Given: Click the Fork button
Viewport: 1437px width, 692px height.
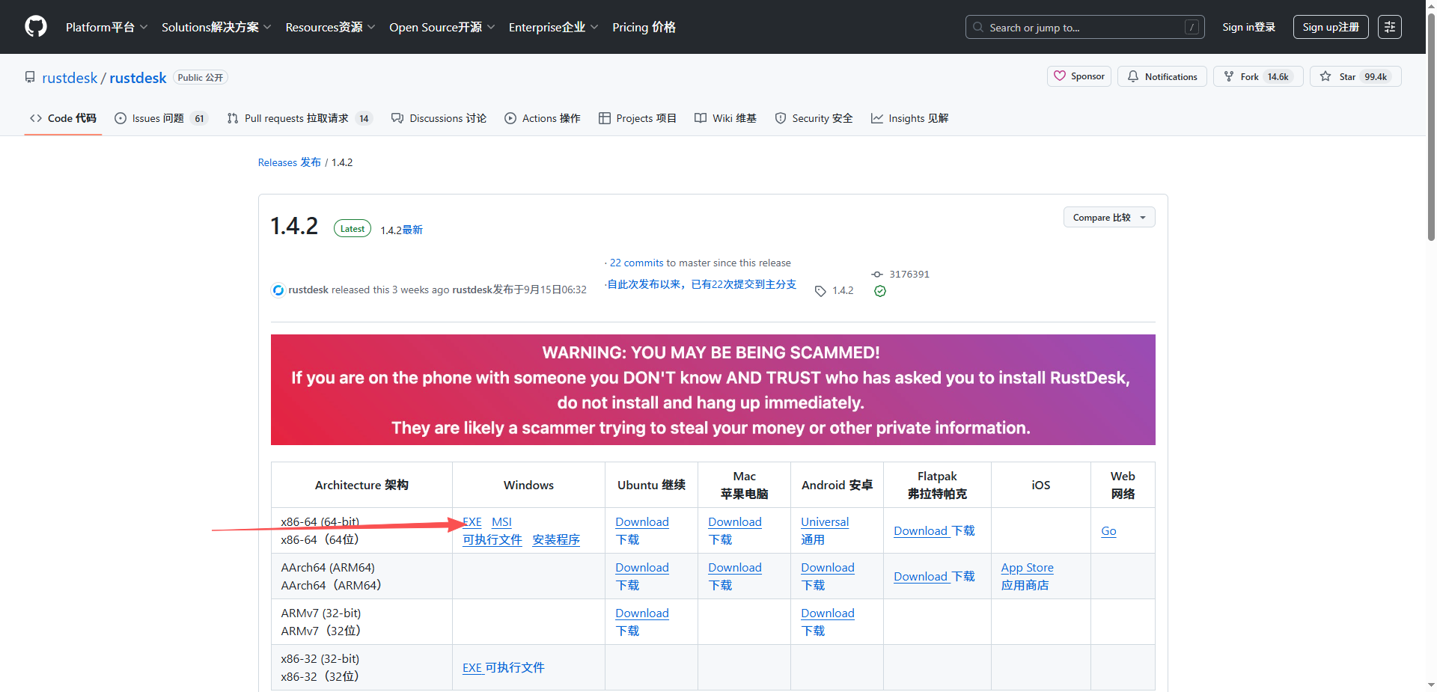Looking at the screenshot, I should click(1258, 76).
